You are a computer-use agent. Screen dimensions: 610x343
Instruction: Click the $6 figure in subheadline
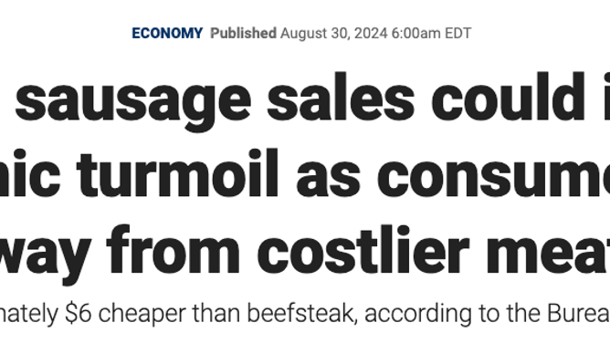click(x=79, y=313)
